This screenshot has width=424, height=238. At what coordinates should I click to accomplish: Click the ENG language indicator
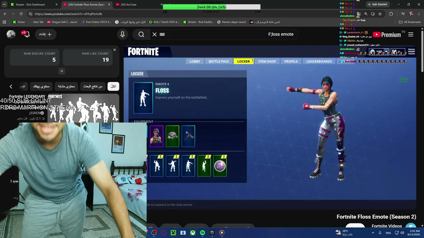[388, 233]
